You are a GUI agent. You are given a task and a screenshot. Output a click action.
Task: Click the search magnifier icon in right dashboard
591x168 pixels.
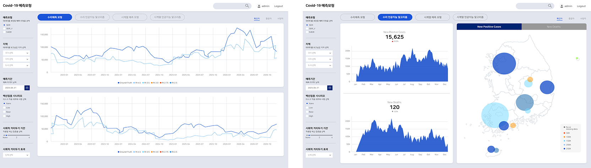coord(550,6)
